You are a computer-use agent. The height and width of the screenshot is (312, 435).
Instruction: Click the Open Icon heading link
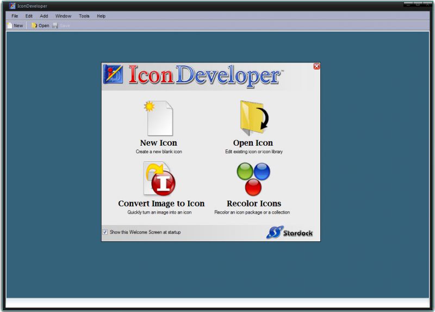coord(253,143)
